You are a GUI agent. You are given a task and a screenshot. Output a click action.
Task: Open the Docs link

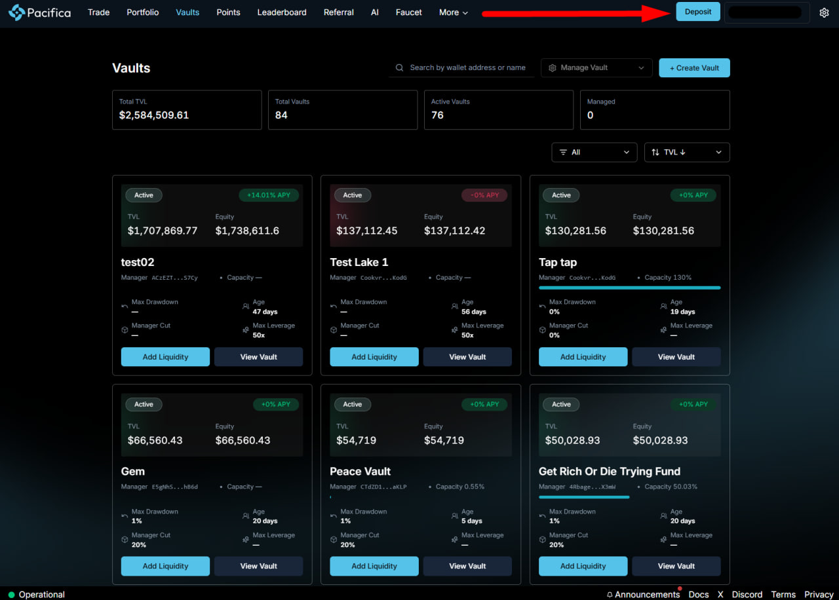pyautogui.click(x=699, y=595)
